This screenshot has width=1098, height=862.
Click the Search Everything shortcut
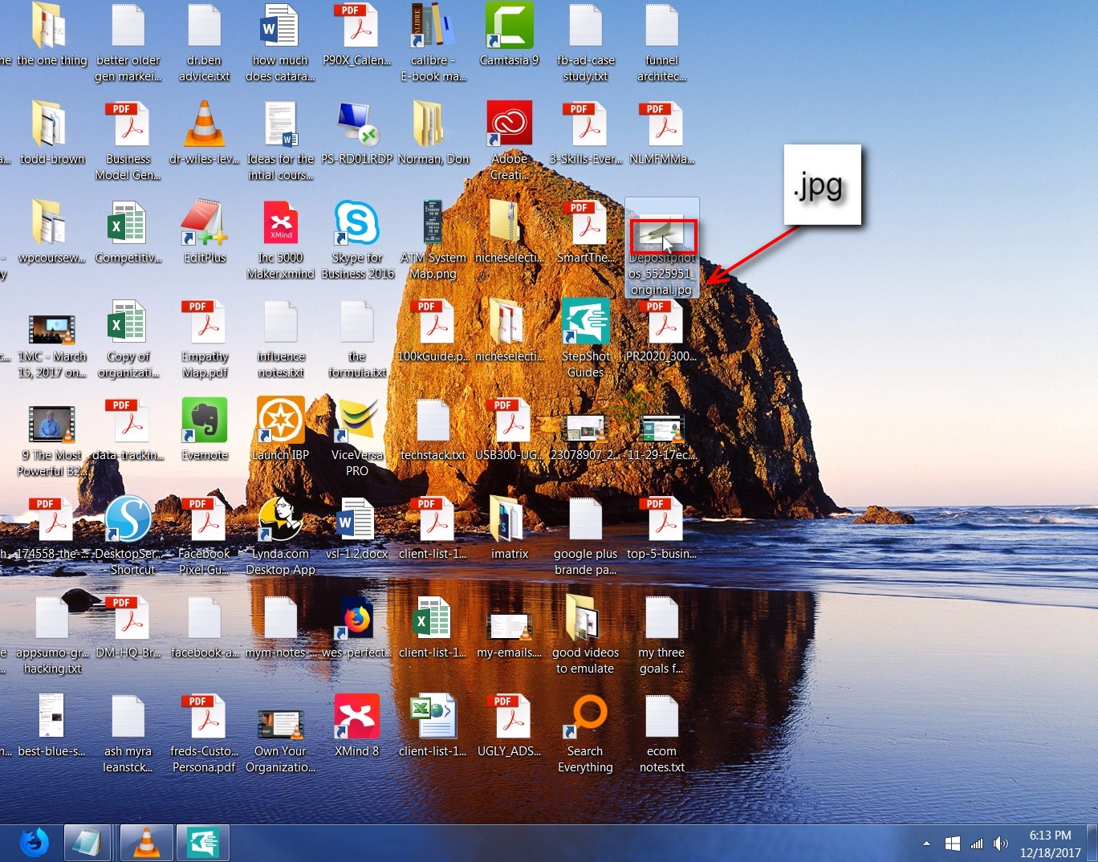click(585, 718)
